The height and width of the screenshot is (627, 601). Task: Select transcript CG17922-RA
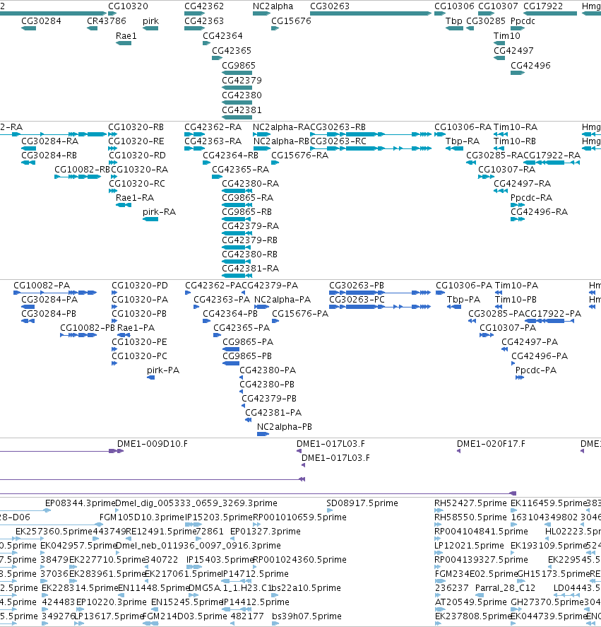[552, 156]
